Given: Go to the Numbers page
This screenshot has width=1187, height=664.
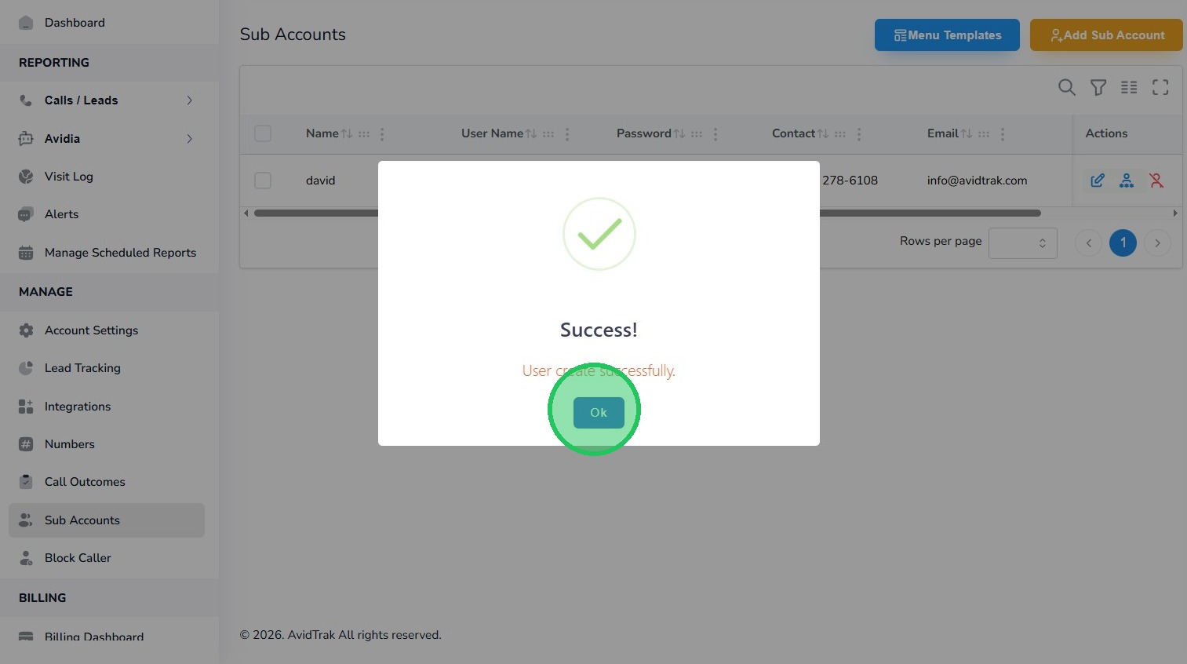Looking at the screenshot, I should point(107,444).
